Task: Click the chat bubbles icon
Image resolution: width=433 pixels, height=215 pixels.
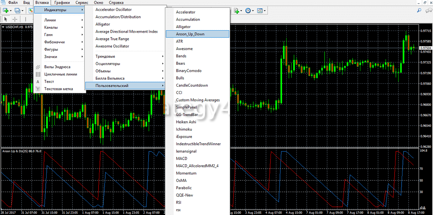Action: coord(428,10)
